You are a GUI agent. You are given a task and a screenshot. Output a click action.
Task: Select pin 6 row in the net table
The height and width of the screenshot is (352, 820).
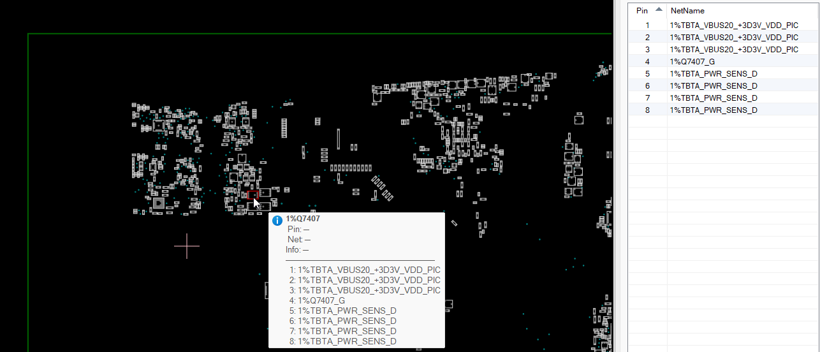point(723,86)
